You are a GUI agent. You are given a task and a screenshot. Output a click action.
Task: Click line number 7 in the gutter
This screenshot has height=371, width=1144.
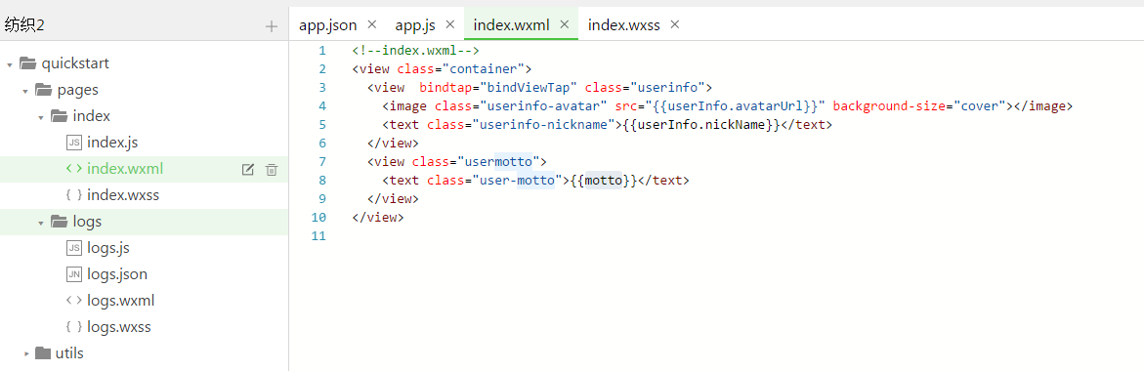point(322,161)
